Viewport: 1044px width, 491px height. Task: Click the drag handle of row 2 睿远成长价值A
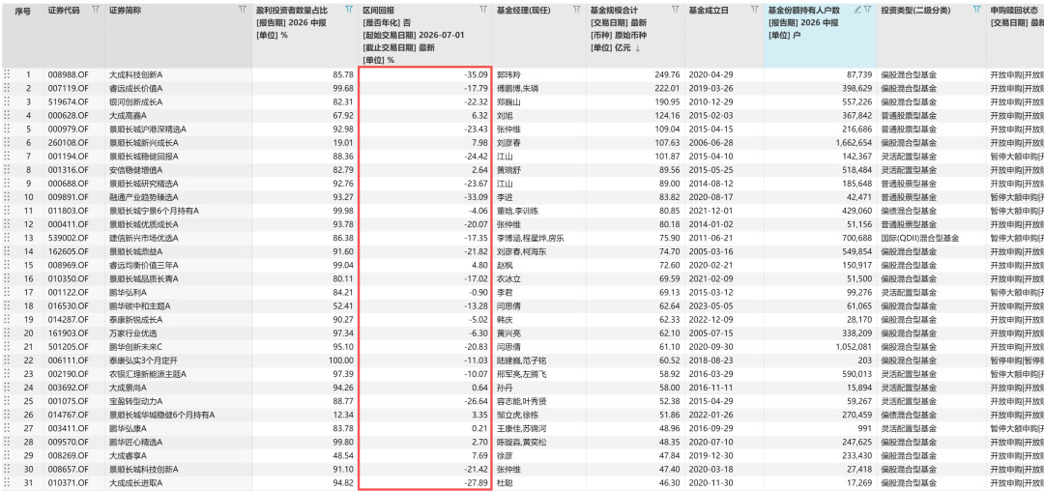[8, 88]
